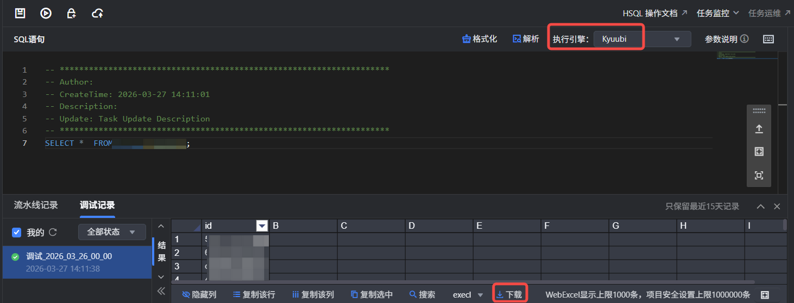Select column header G

point(642,225)
